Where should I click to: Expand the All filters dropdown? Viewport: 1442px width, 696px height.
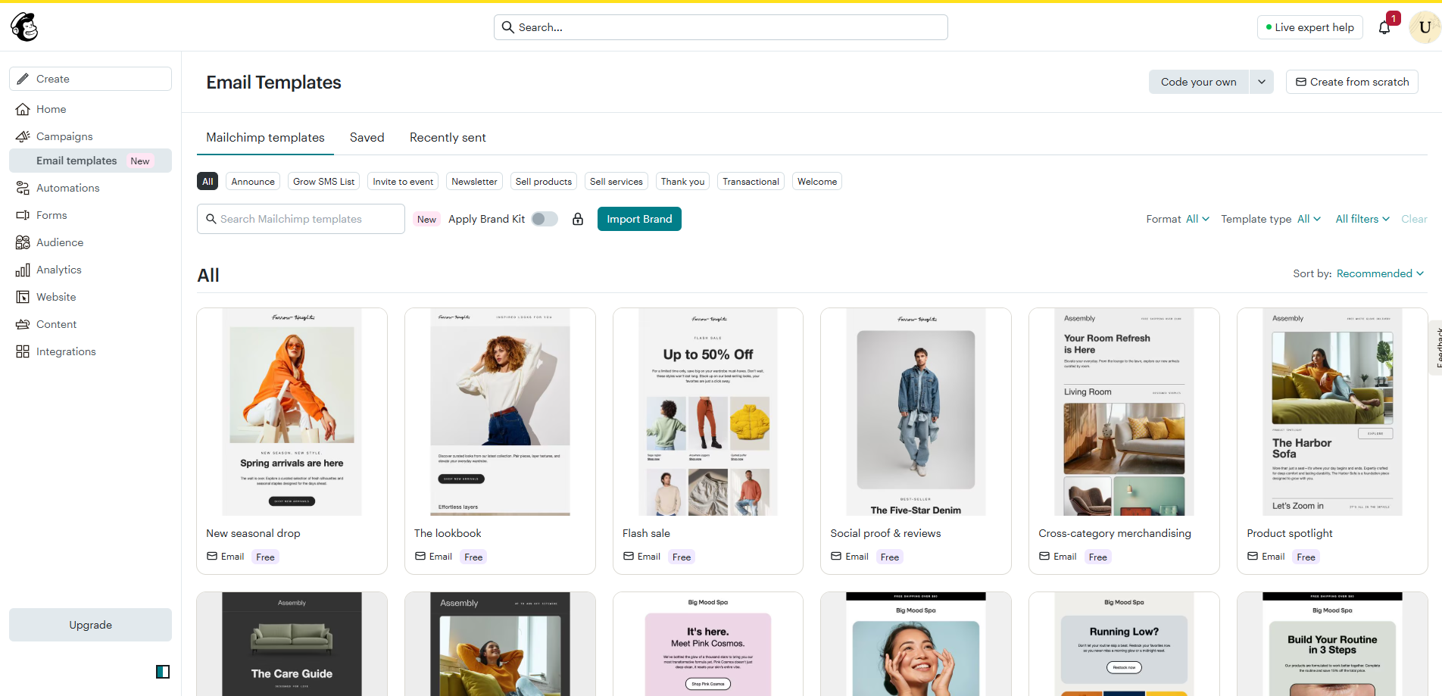pyautogui.click(x=1362, y=219)
